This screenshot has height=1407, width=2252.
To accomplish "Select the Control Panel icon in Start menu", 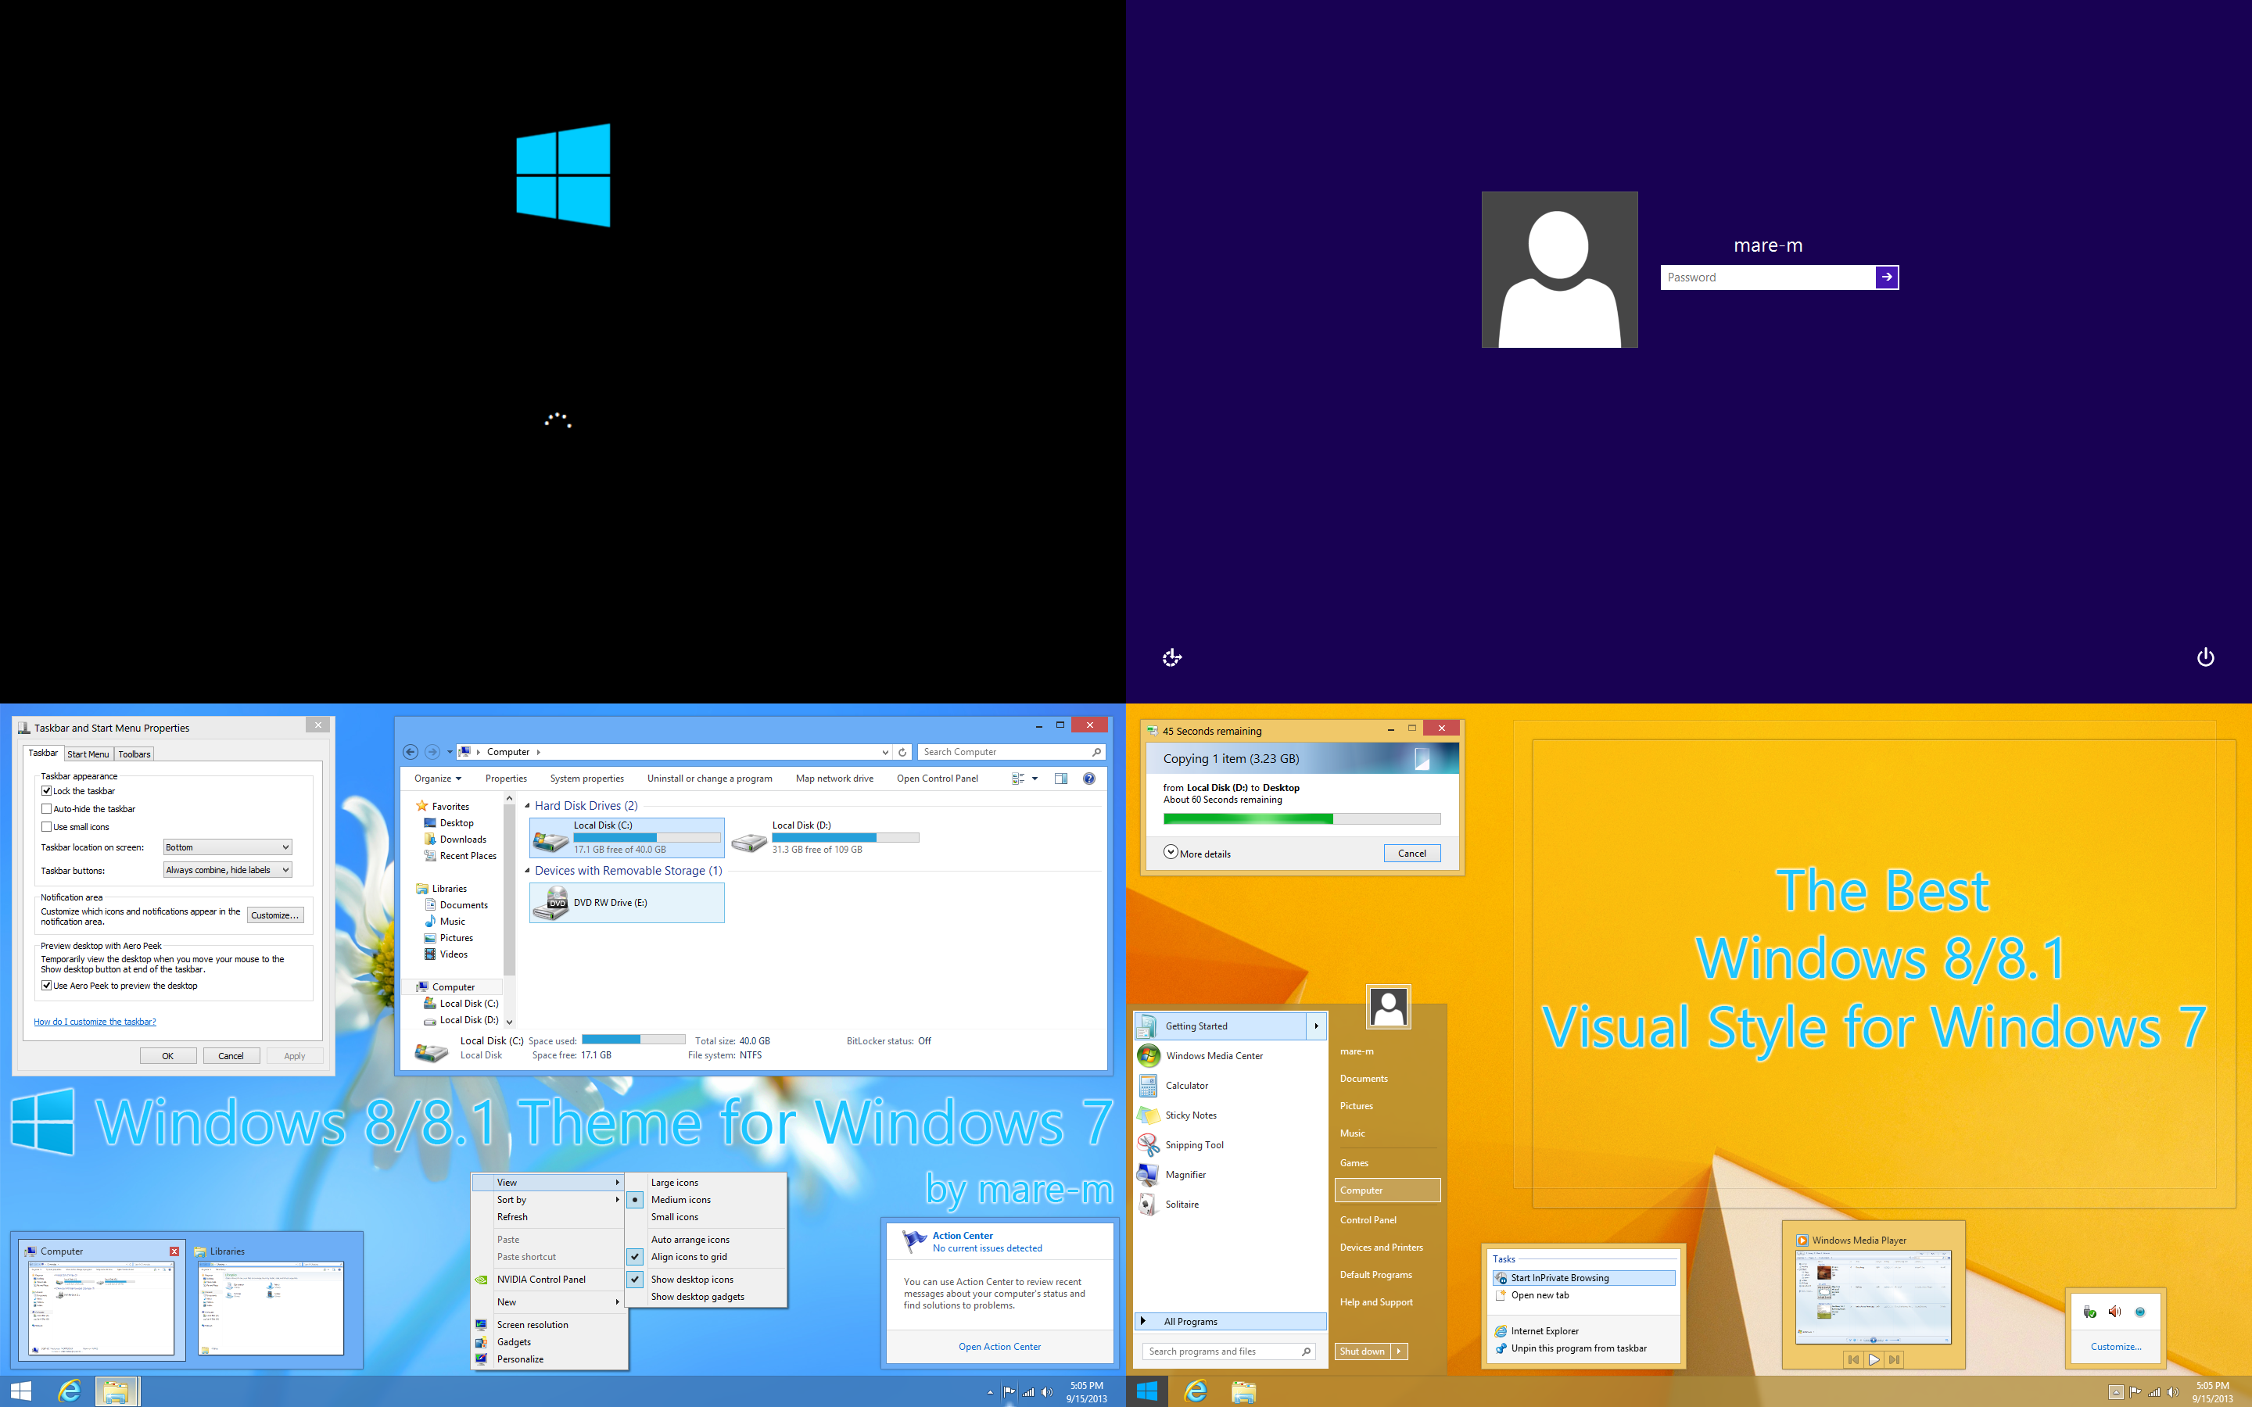I will 1367,1219.
